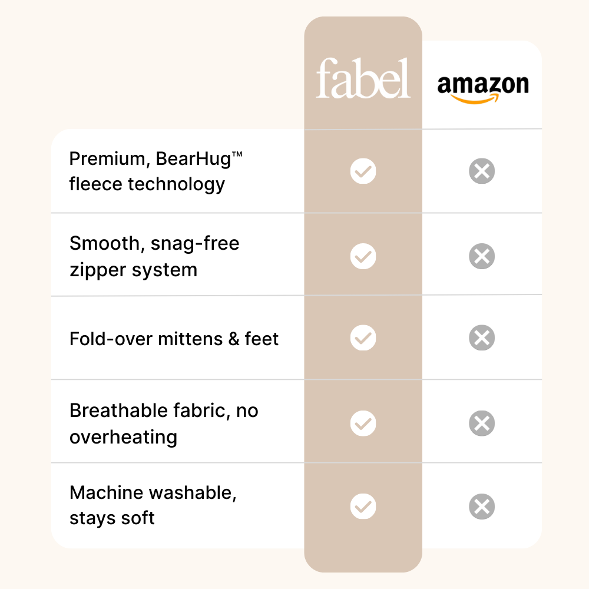The width and height of the screenshot is (589, 589).
Task: Select the Smooth, snag-free zipper system text
Action: [154, 257]
